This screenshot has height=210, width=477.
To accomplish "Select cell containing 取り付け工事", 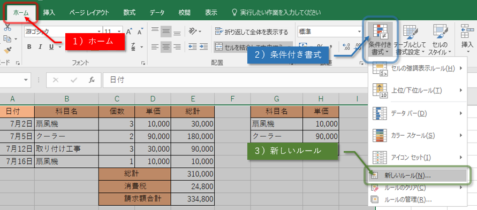I will pos(66,149).
